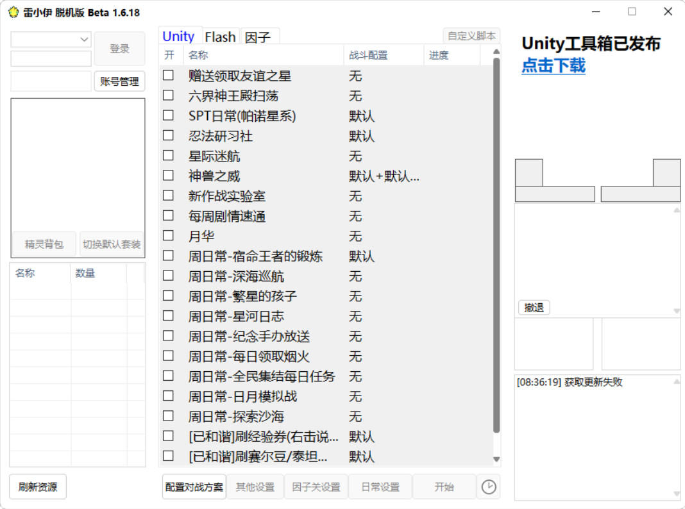Click the 配置对战方案 button
Viewport: 685px width, 509px height.
(x=194, y=487)
